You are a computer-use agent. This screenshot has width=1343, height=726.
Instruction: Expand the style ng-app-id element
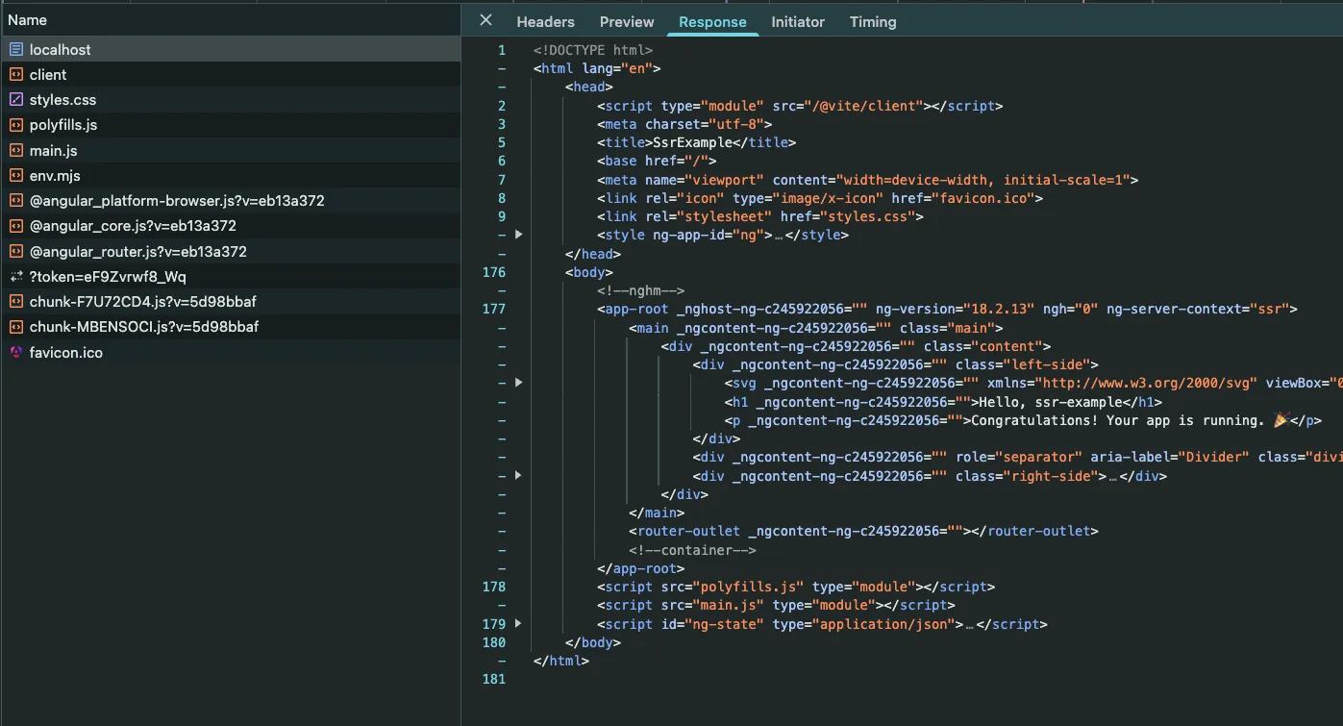[519, 235]
